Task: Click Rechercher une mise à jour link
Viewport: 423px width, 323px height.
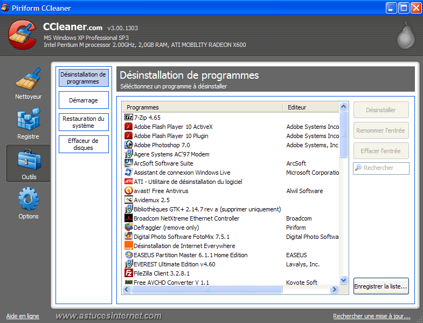Action: click(371, 316)
